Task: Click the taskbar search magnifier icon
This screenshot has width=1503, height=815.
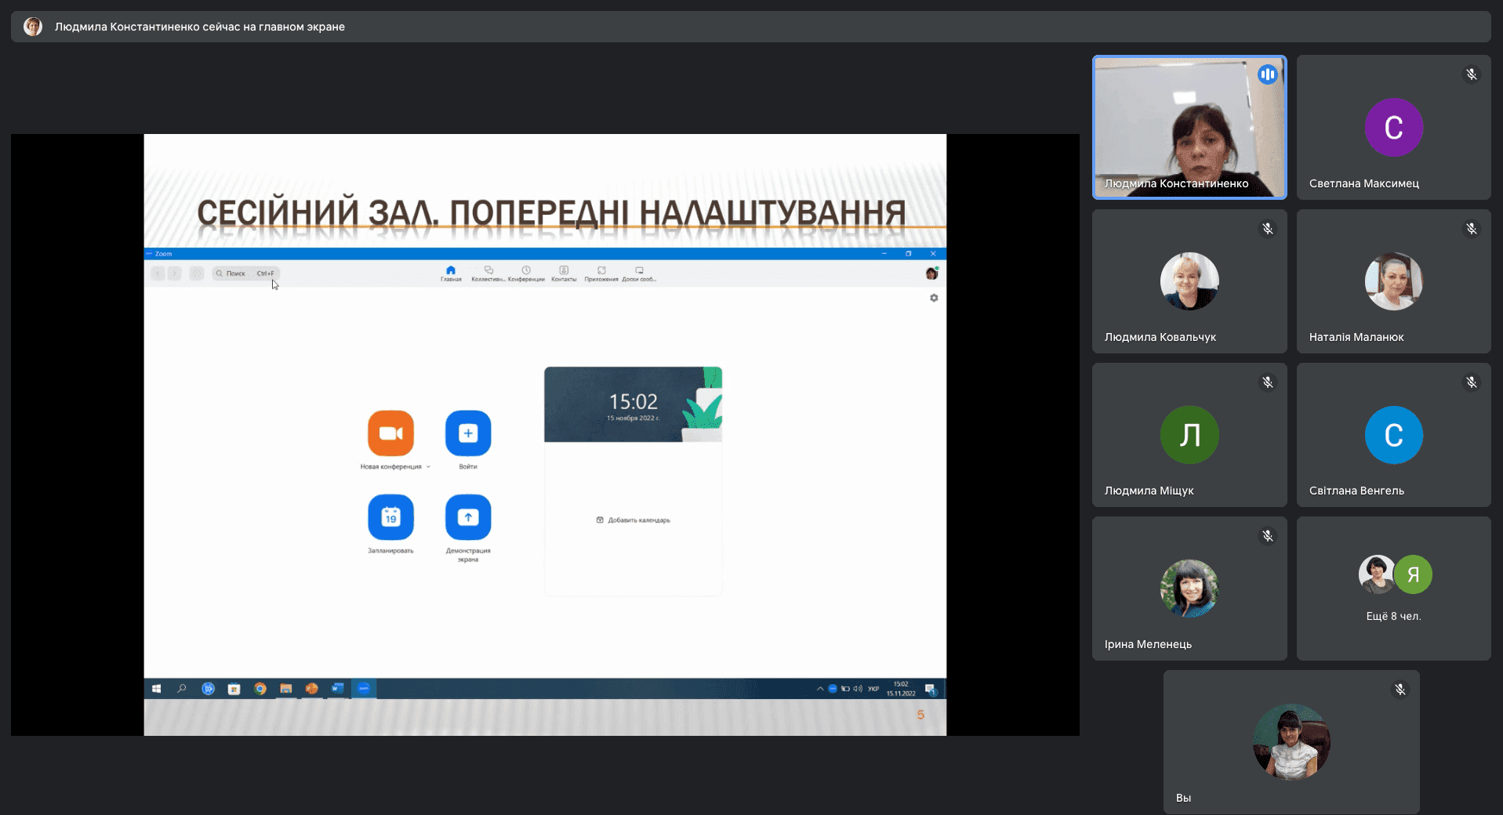Action: pos(182,689)
